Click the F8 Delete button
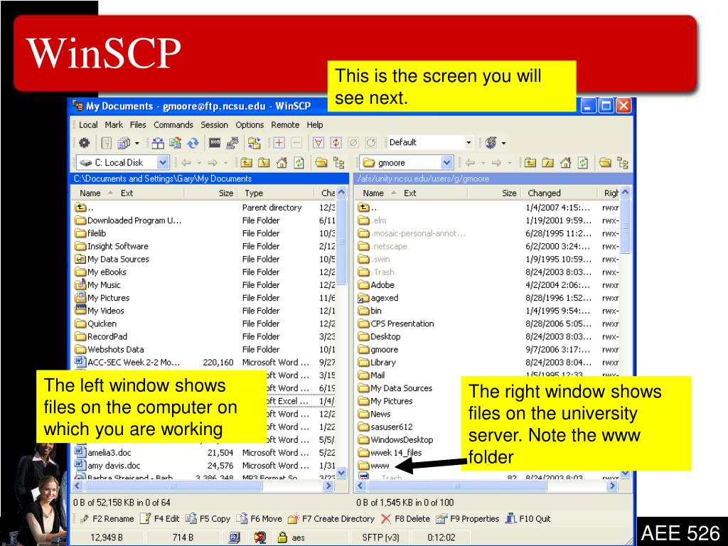The image size is (728, 546). click(405, 518)
